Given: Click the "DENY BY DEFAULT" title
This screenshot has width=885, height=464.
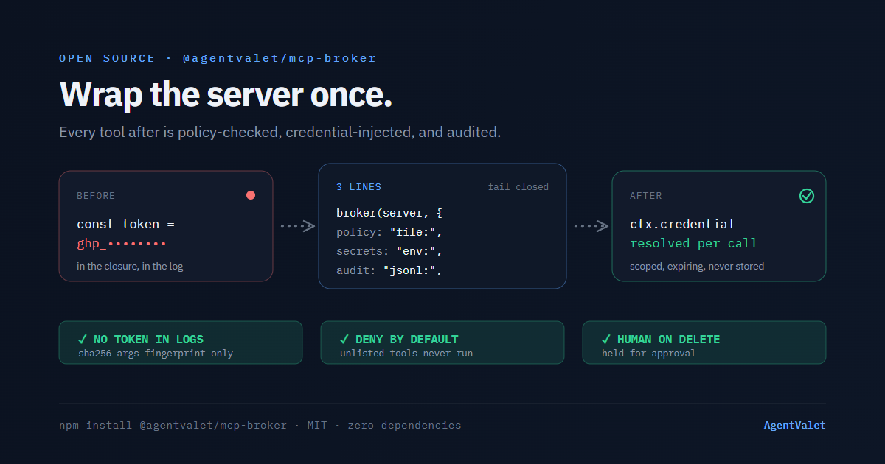Looking at the screenshot, I should click(406, 340).
